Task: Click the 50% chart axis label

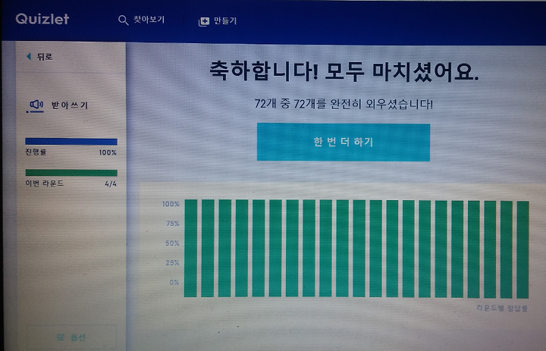Action: [x=172, y=243]
